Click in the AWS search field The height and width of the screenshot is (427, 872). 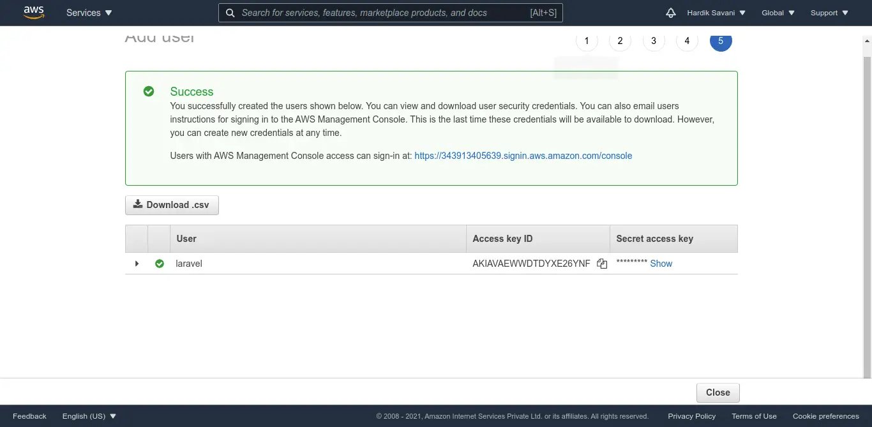point(383,13)
